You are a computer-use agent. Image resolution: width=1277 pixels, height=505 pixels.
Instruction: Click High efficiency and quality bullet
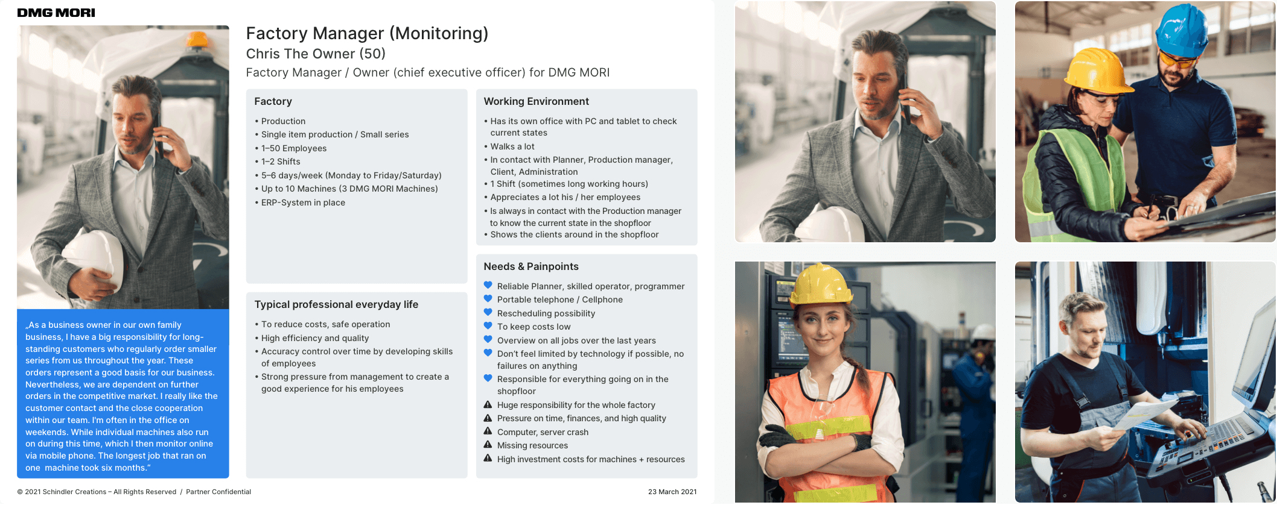coord(312,338)
